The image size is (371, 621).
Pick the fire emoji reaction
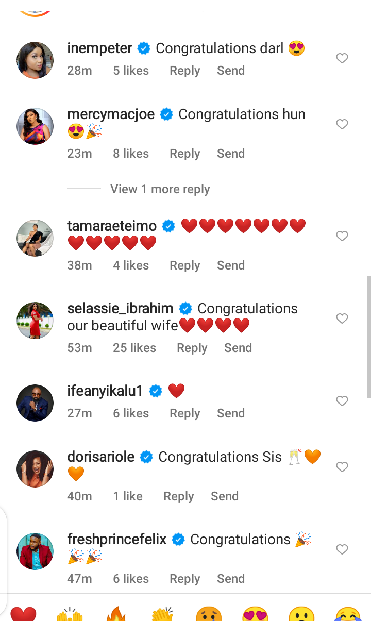point(116,614)
